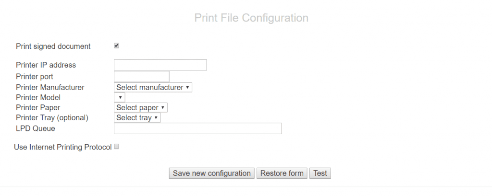Focus the Printer port input field
This screenshot has height=196, width=492.
pyautogui.click(x=141, y=77)
